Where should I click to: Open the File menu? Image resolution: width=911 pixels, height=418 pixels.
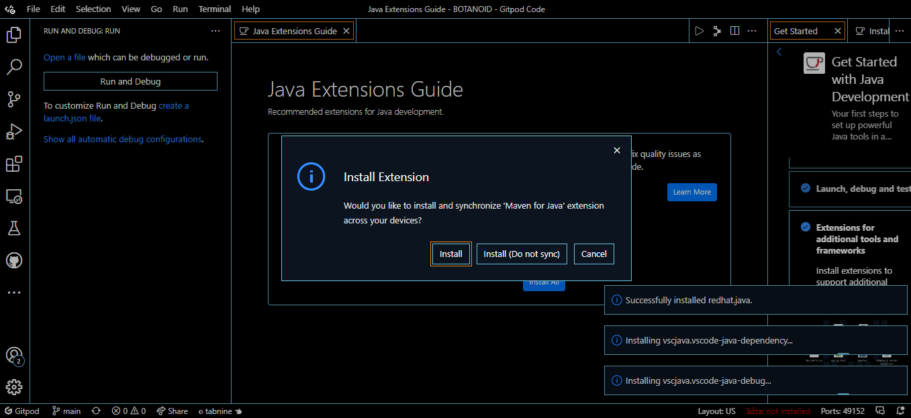point(34,9)
